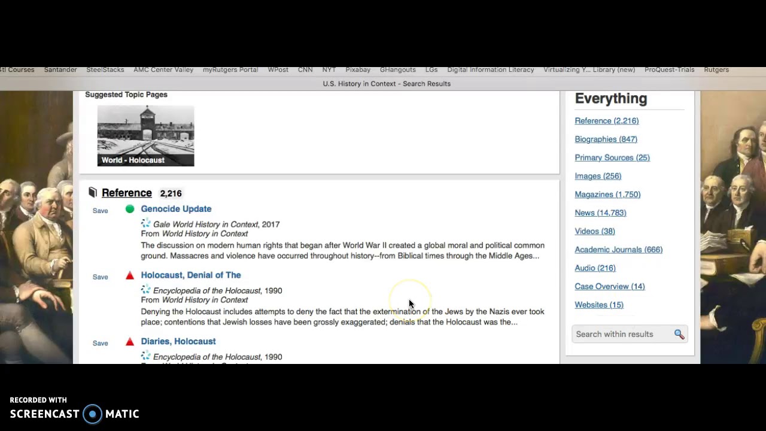Open the Pixabay bookmark
Screen dimensions: 766x431
tap(358, 69)
